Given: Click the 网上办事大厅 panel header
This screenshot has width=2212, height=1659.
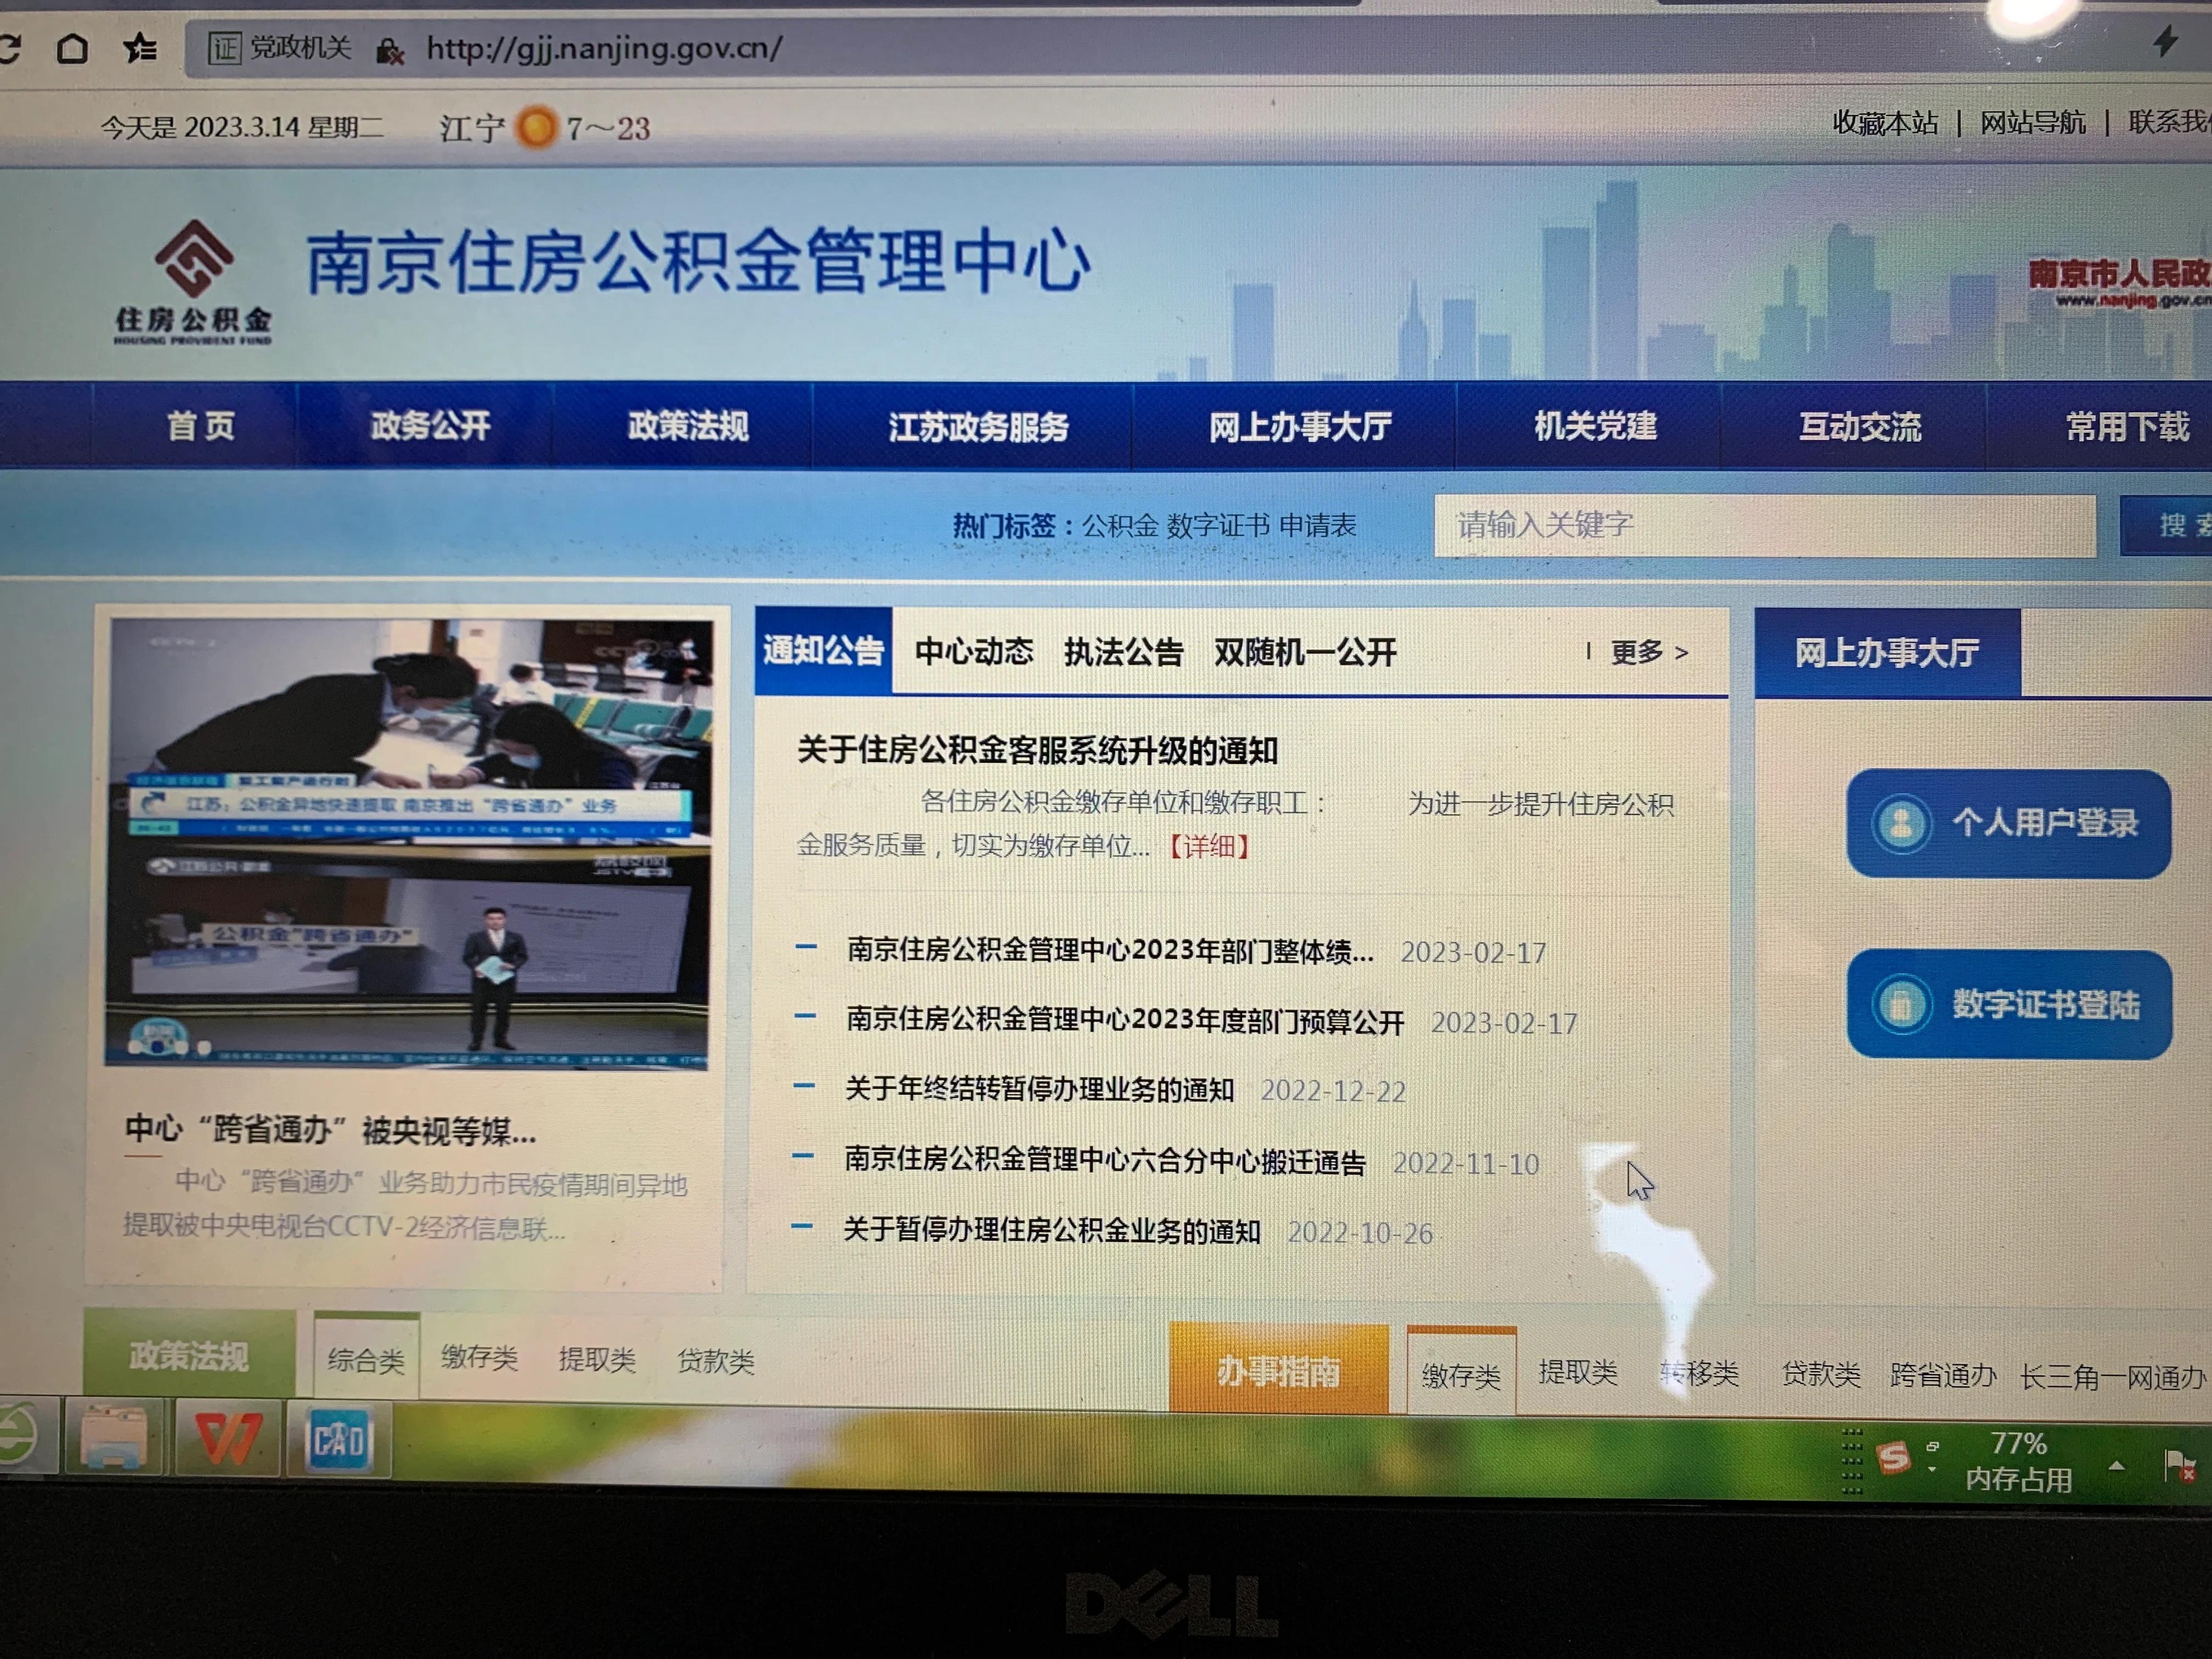Looking at the screenshot, I should click(x=1888, y=652).
